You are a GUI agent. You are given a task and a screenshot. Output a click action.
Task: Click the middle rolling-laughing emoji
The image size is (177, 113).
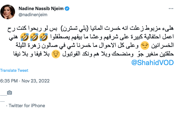click(34, 37)
